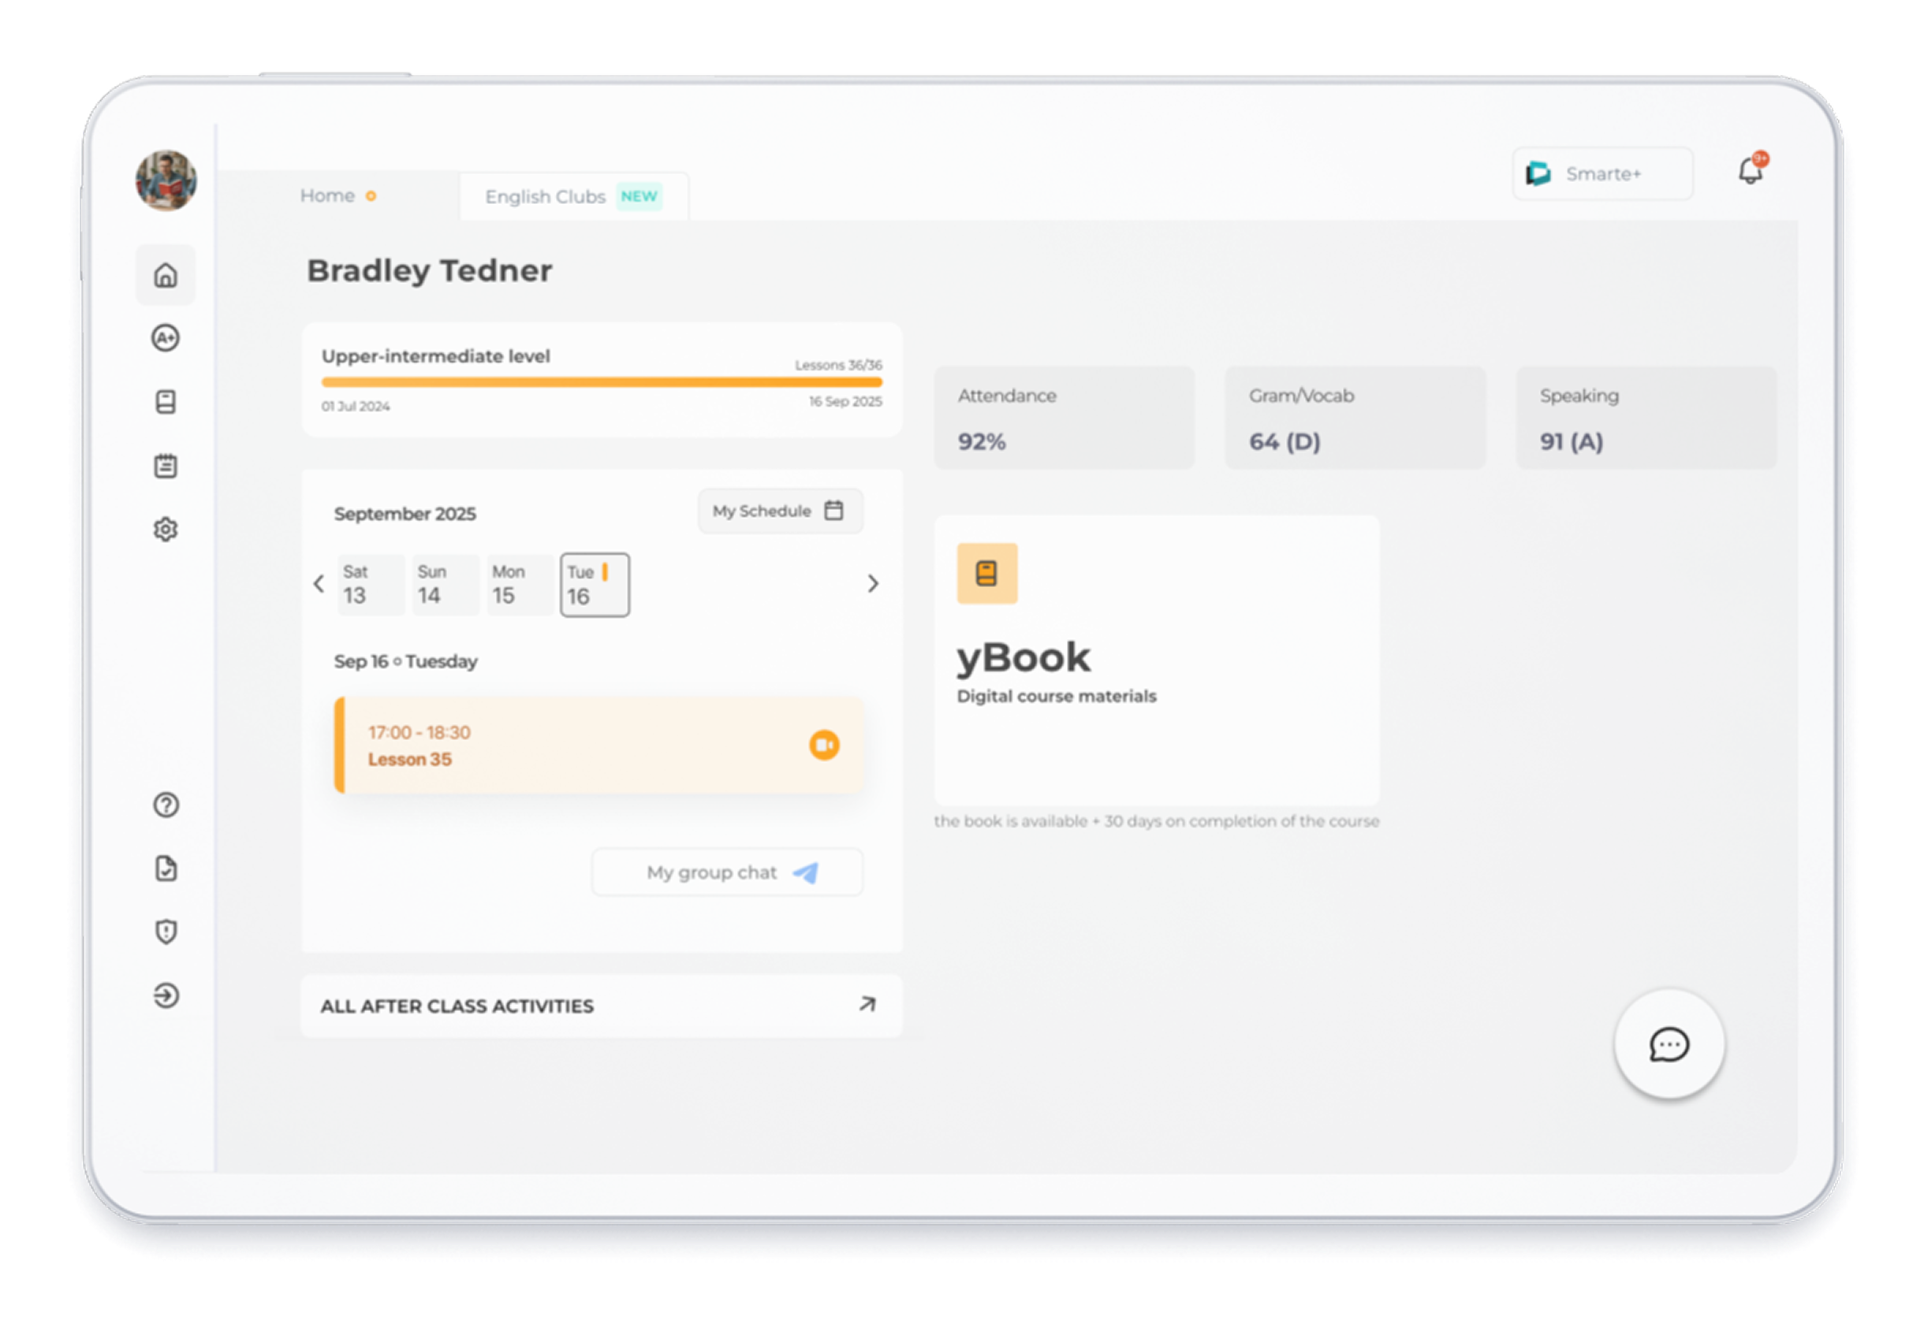Go to next days with the right chevron
The image size is (1924, 1324).
click(x=872, y=584)
